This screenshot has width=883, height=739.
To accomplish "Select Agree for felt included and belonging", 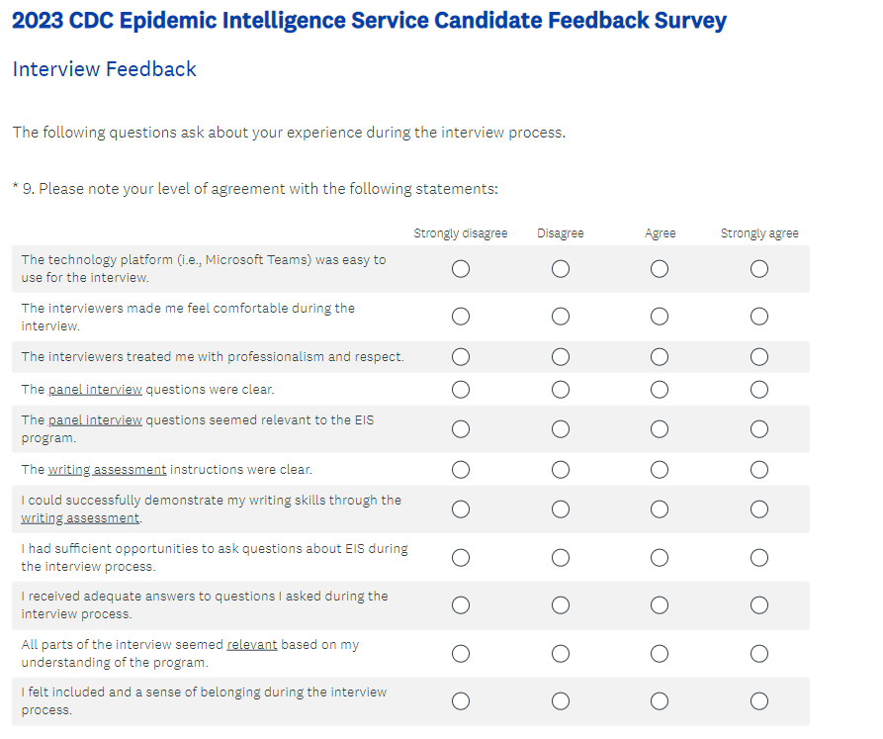I will coord(660,701).
